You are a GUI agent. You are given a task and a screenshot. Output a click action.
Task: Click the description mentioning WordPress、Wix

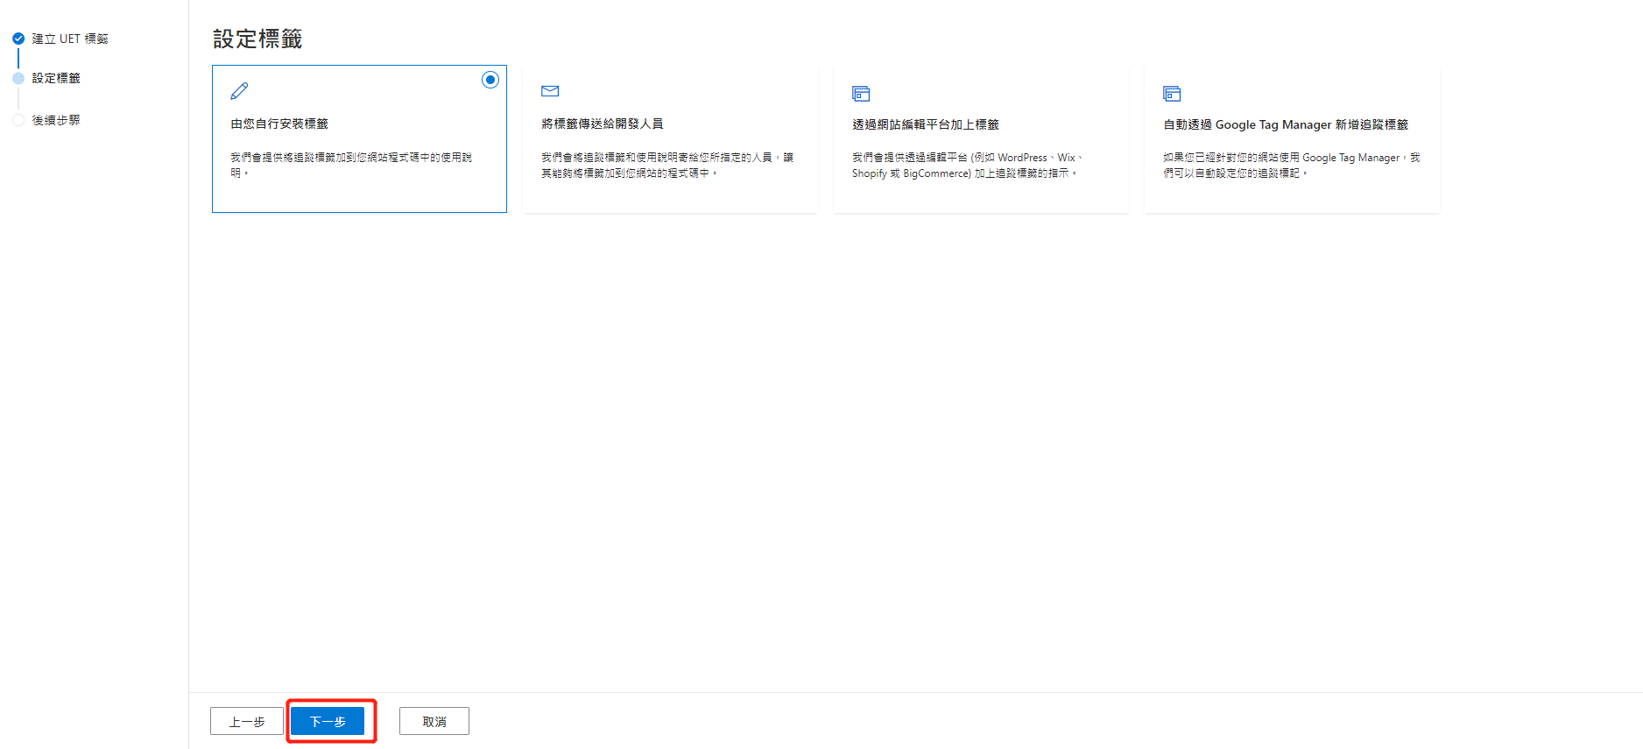[968, 166]
